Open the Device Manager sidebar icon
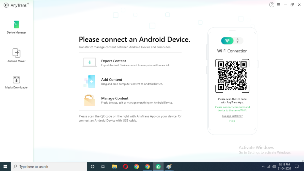Viewport: 304px width, 171px height. pyautogui.click(x=17, y=25)
